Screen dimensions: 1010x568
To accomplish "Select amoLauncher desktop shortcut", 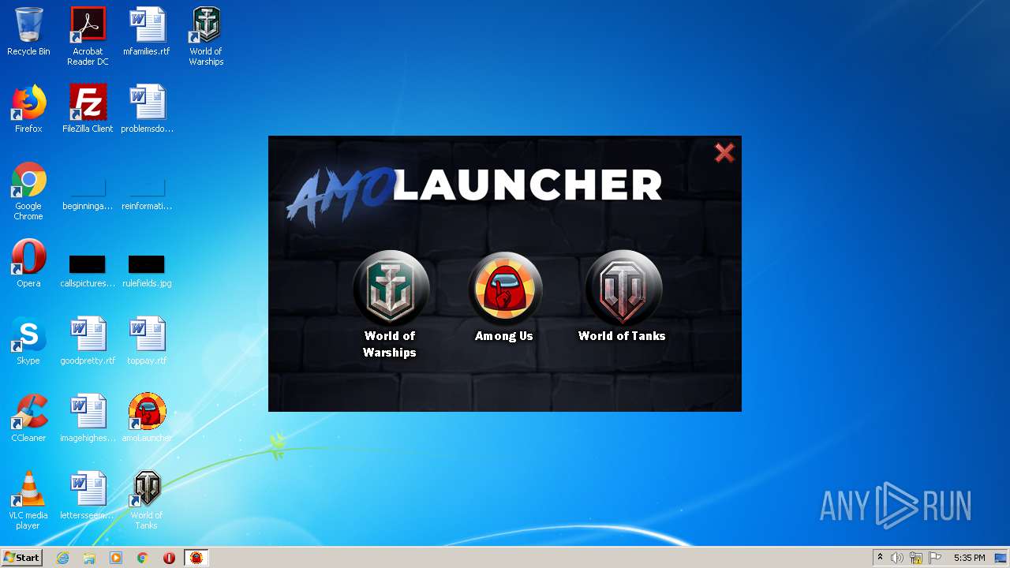I will (x=147, y=418).
